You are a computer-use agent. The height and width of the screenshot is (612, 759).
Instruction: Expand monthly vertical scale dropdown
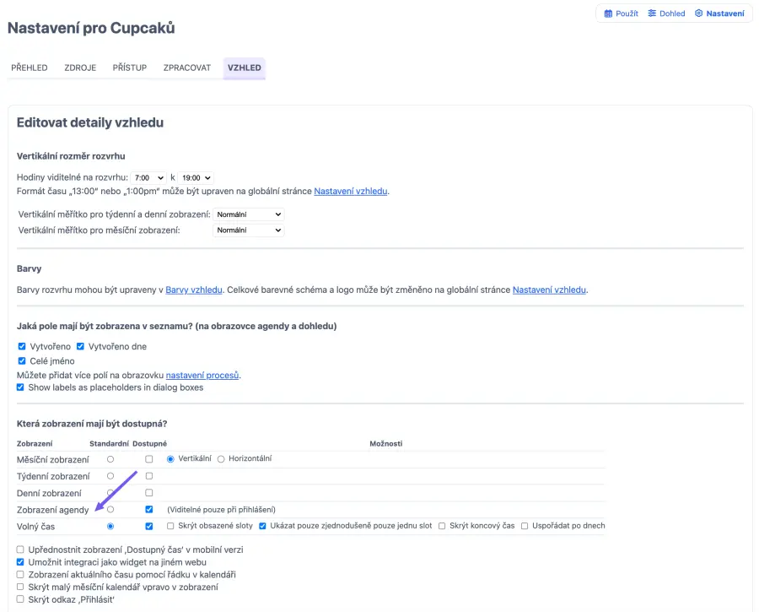pos(249,230)
